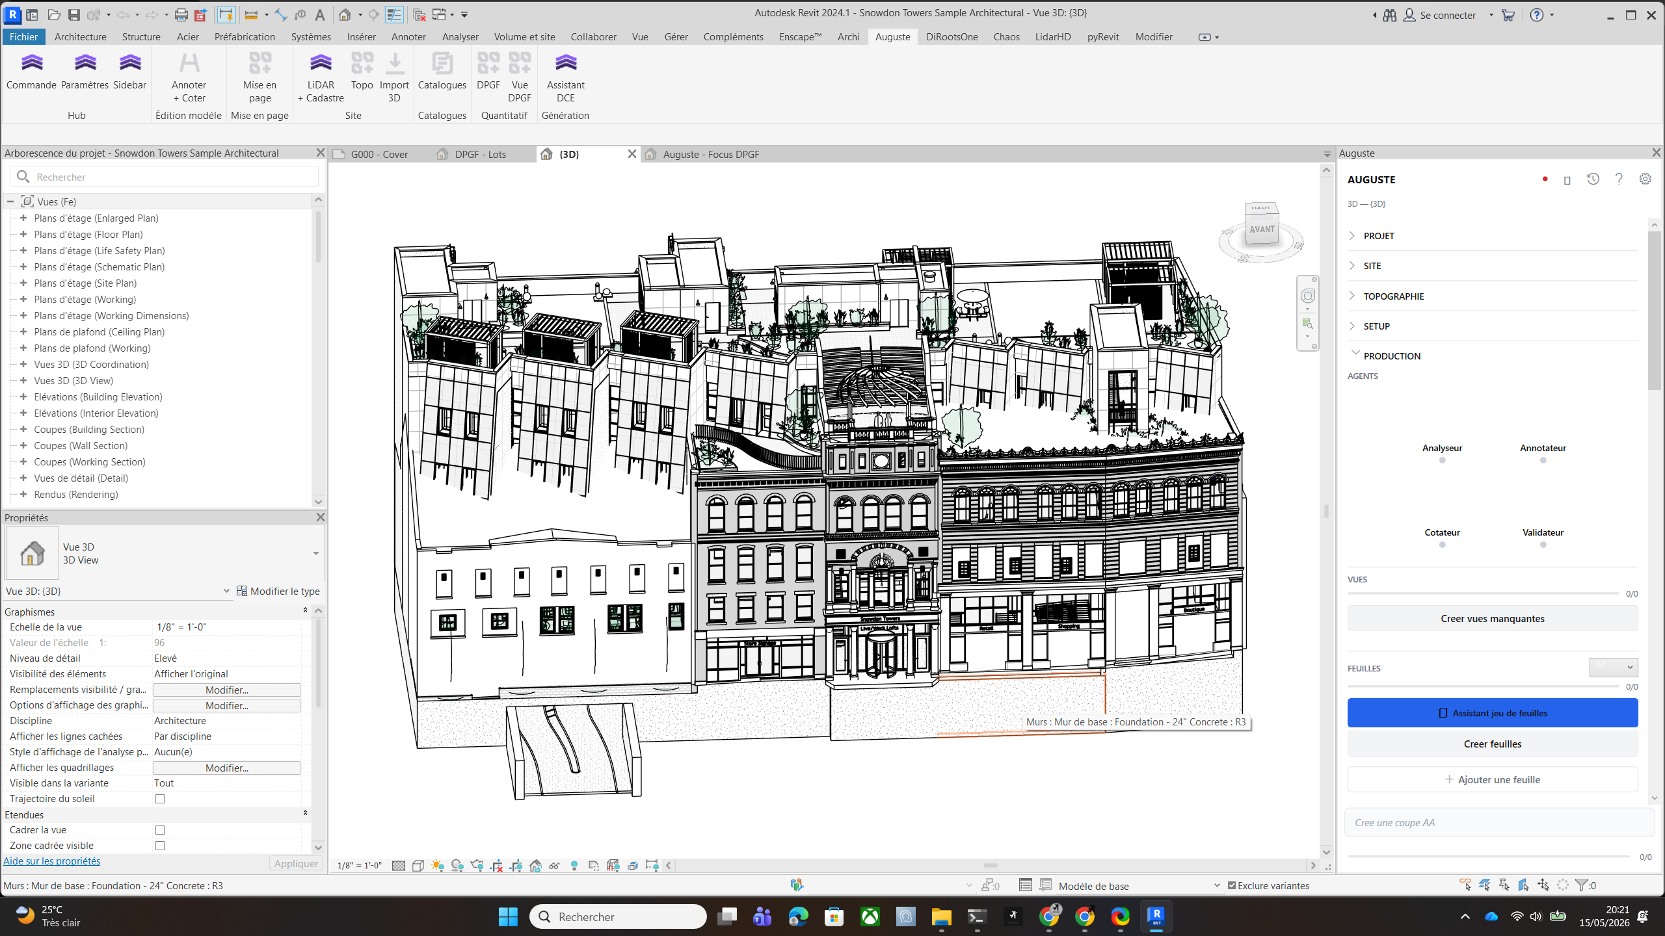This screenshot has height=936, width=1665.
Task: Click Ajouter une feuille button
Action: tap(1493, 780)
